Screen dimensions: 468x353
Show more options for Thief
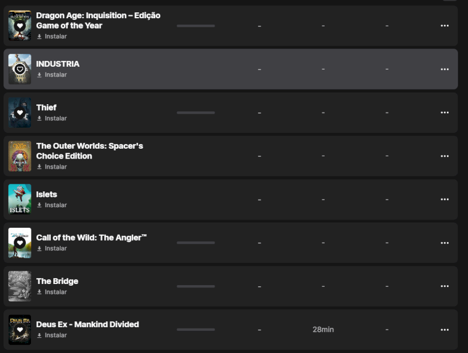(445, 112)
